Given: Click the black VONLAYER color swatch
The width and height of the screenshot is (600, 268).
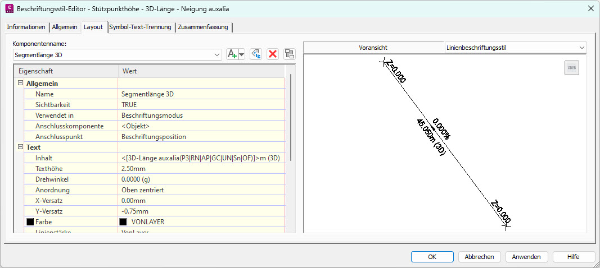Looking at the screenshot, I should tap(123, 222).
